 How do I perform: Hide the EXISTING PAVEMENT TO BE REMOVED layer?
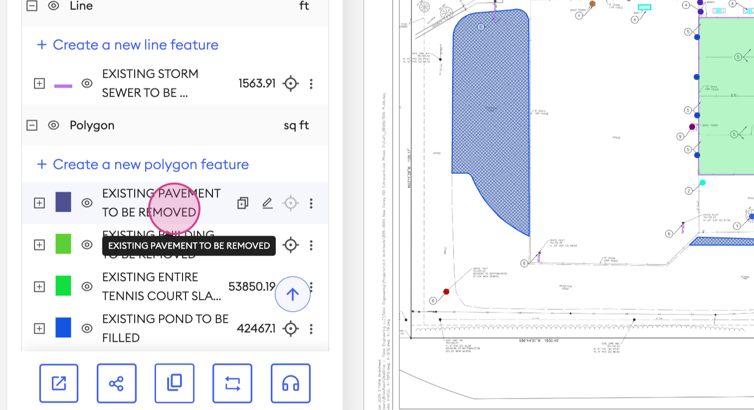87,203
